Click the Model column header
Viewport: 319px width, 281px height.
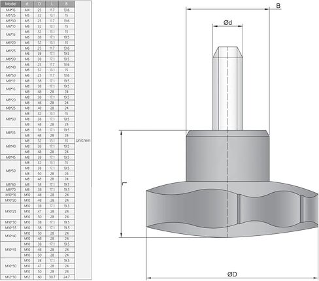(x=10, y=4)
